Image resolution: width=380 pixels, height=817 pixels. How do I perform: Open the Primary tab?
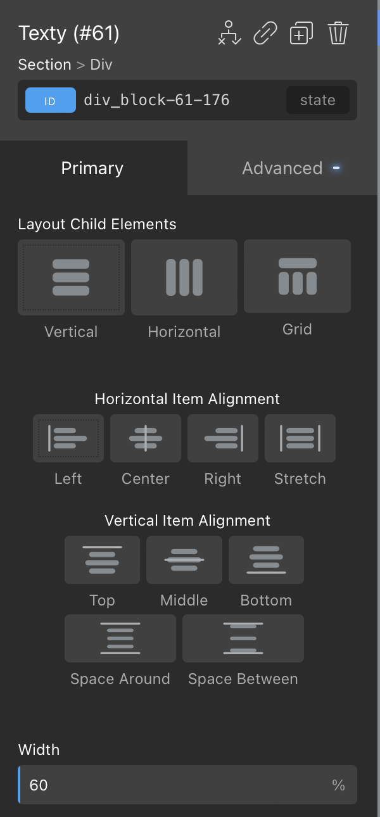coord(92,168)
